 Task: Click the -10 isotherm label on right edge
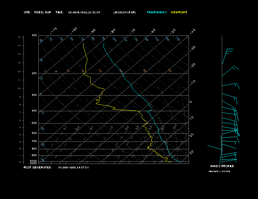point(193,83)
